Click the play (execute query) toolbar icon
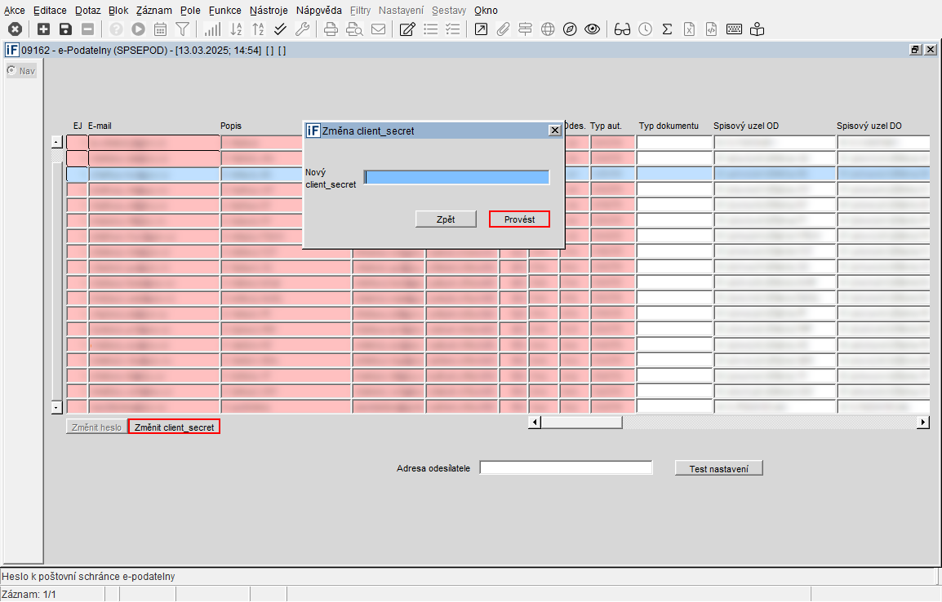942x602 pixels. click(138, 29)
